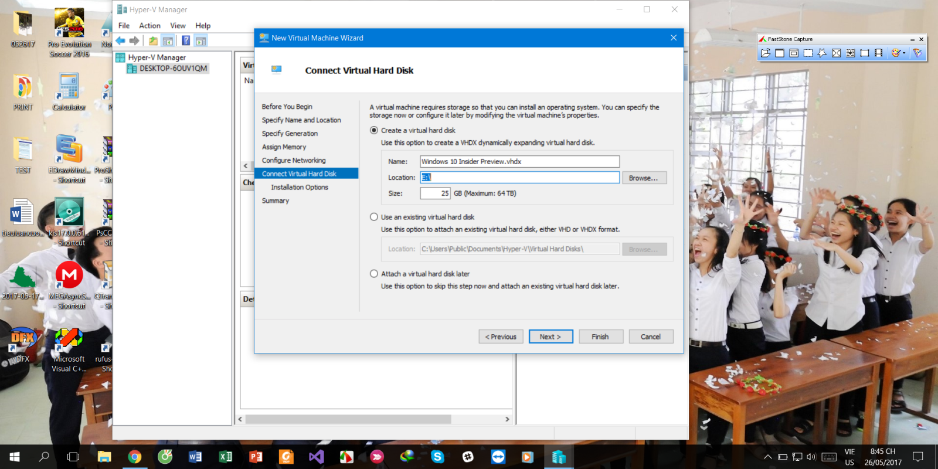This screenshot has height=469, width=938.
Task: Capture window/object icon in FastStone Capture
Action: pyautogui.click(x=794, y=53)
